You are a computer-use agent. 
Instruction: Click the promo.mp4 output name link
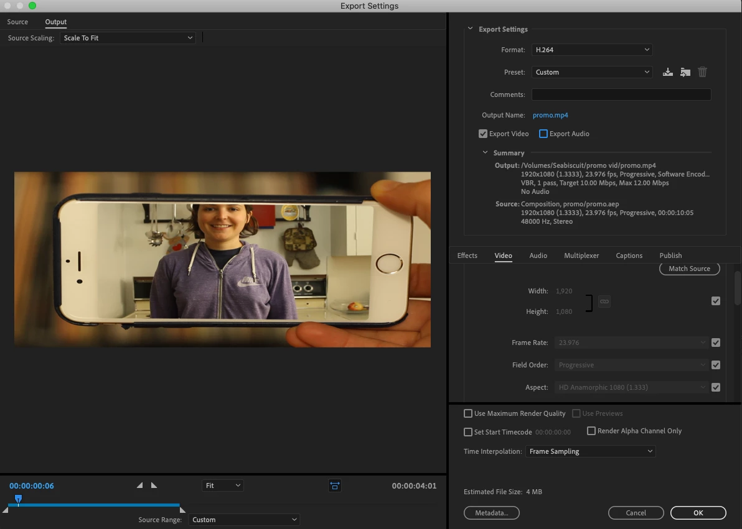click(550, 115)
